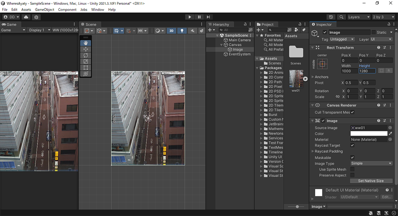Screen dimensions: 398x216
Task: Toggle scene lighting lightbulb icon
Action: [x=182, y=31]
